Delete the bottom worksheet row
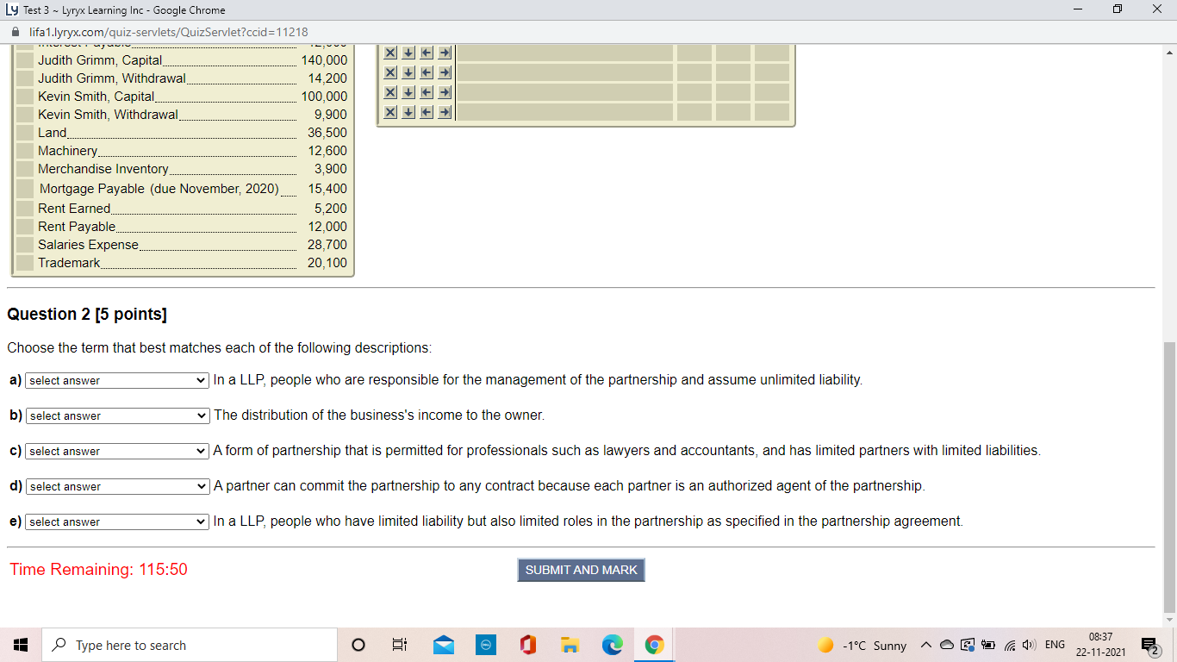Image resolution: width=1177 pixels, height=662 pixels. [390, 112]
